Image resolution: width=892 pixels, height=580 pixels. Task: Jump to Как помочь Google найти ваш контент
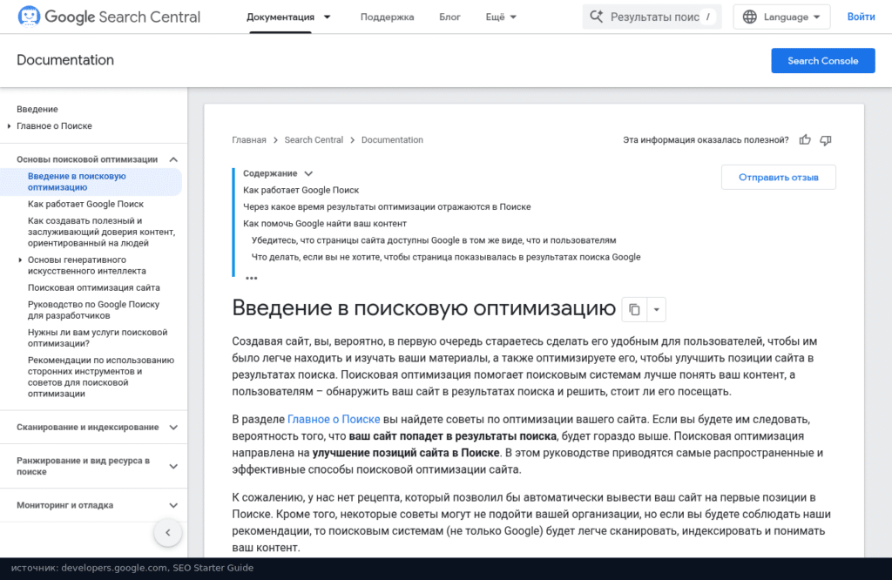[325, 224]
